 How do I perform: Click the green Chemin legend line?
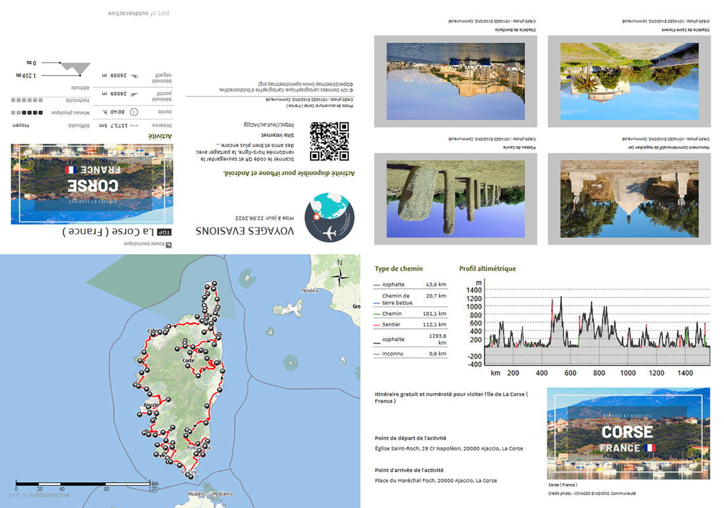(377, 314)
